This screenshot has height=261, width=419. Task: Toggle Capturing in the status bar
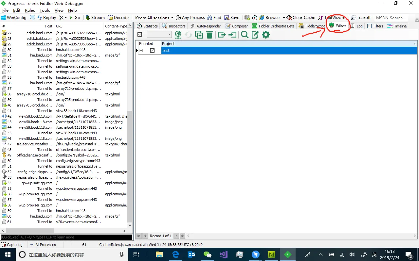12,245
